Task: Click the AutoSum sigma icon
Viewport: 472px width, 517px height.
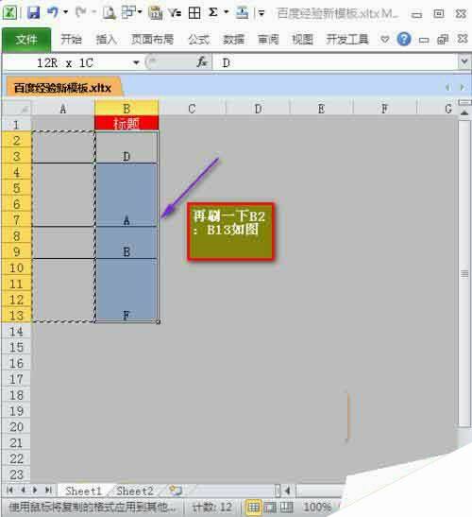Action: pyautogui.click(x=213, y=13)
